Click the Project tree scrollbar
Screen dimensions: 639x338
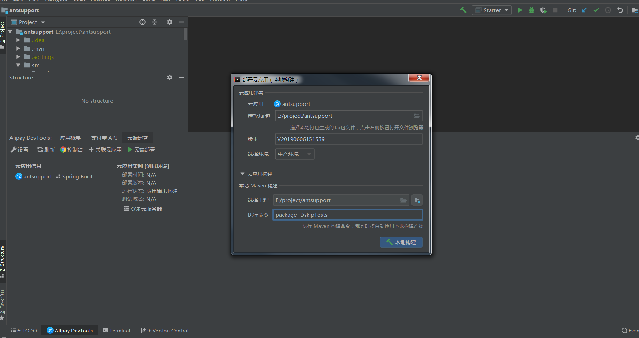click(x=185, y=33)
